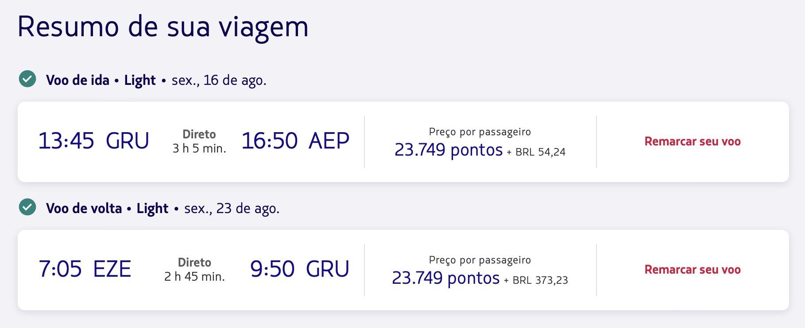The height and width of the screenshot is (328, 805).
Task: Click Remarcar seu voo for return flight
Action: click(x=693, y=270)
